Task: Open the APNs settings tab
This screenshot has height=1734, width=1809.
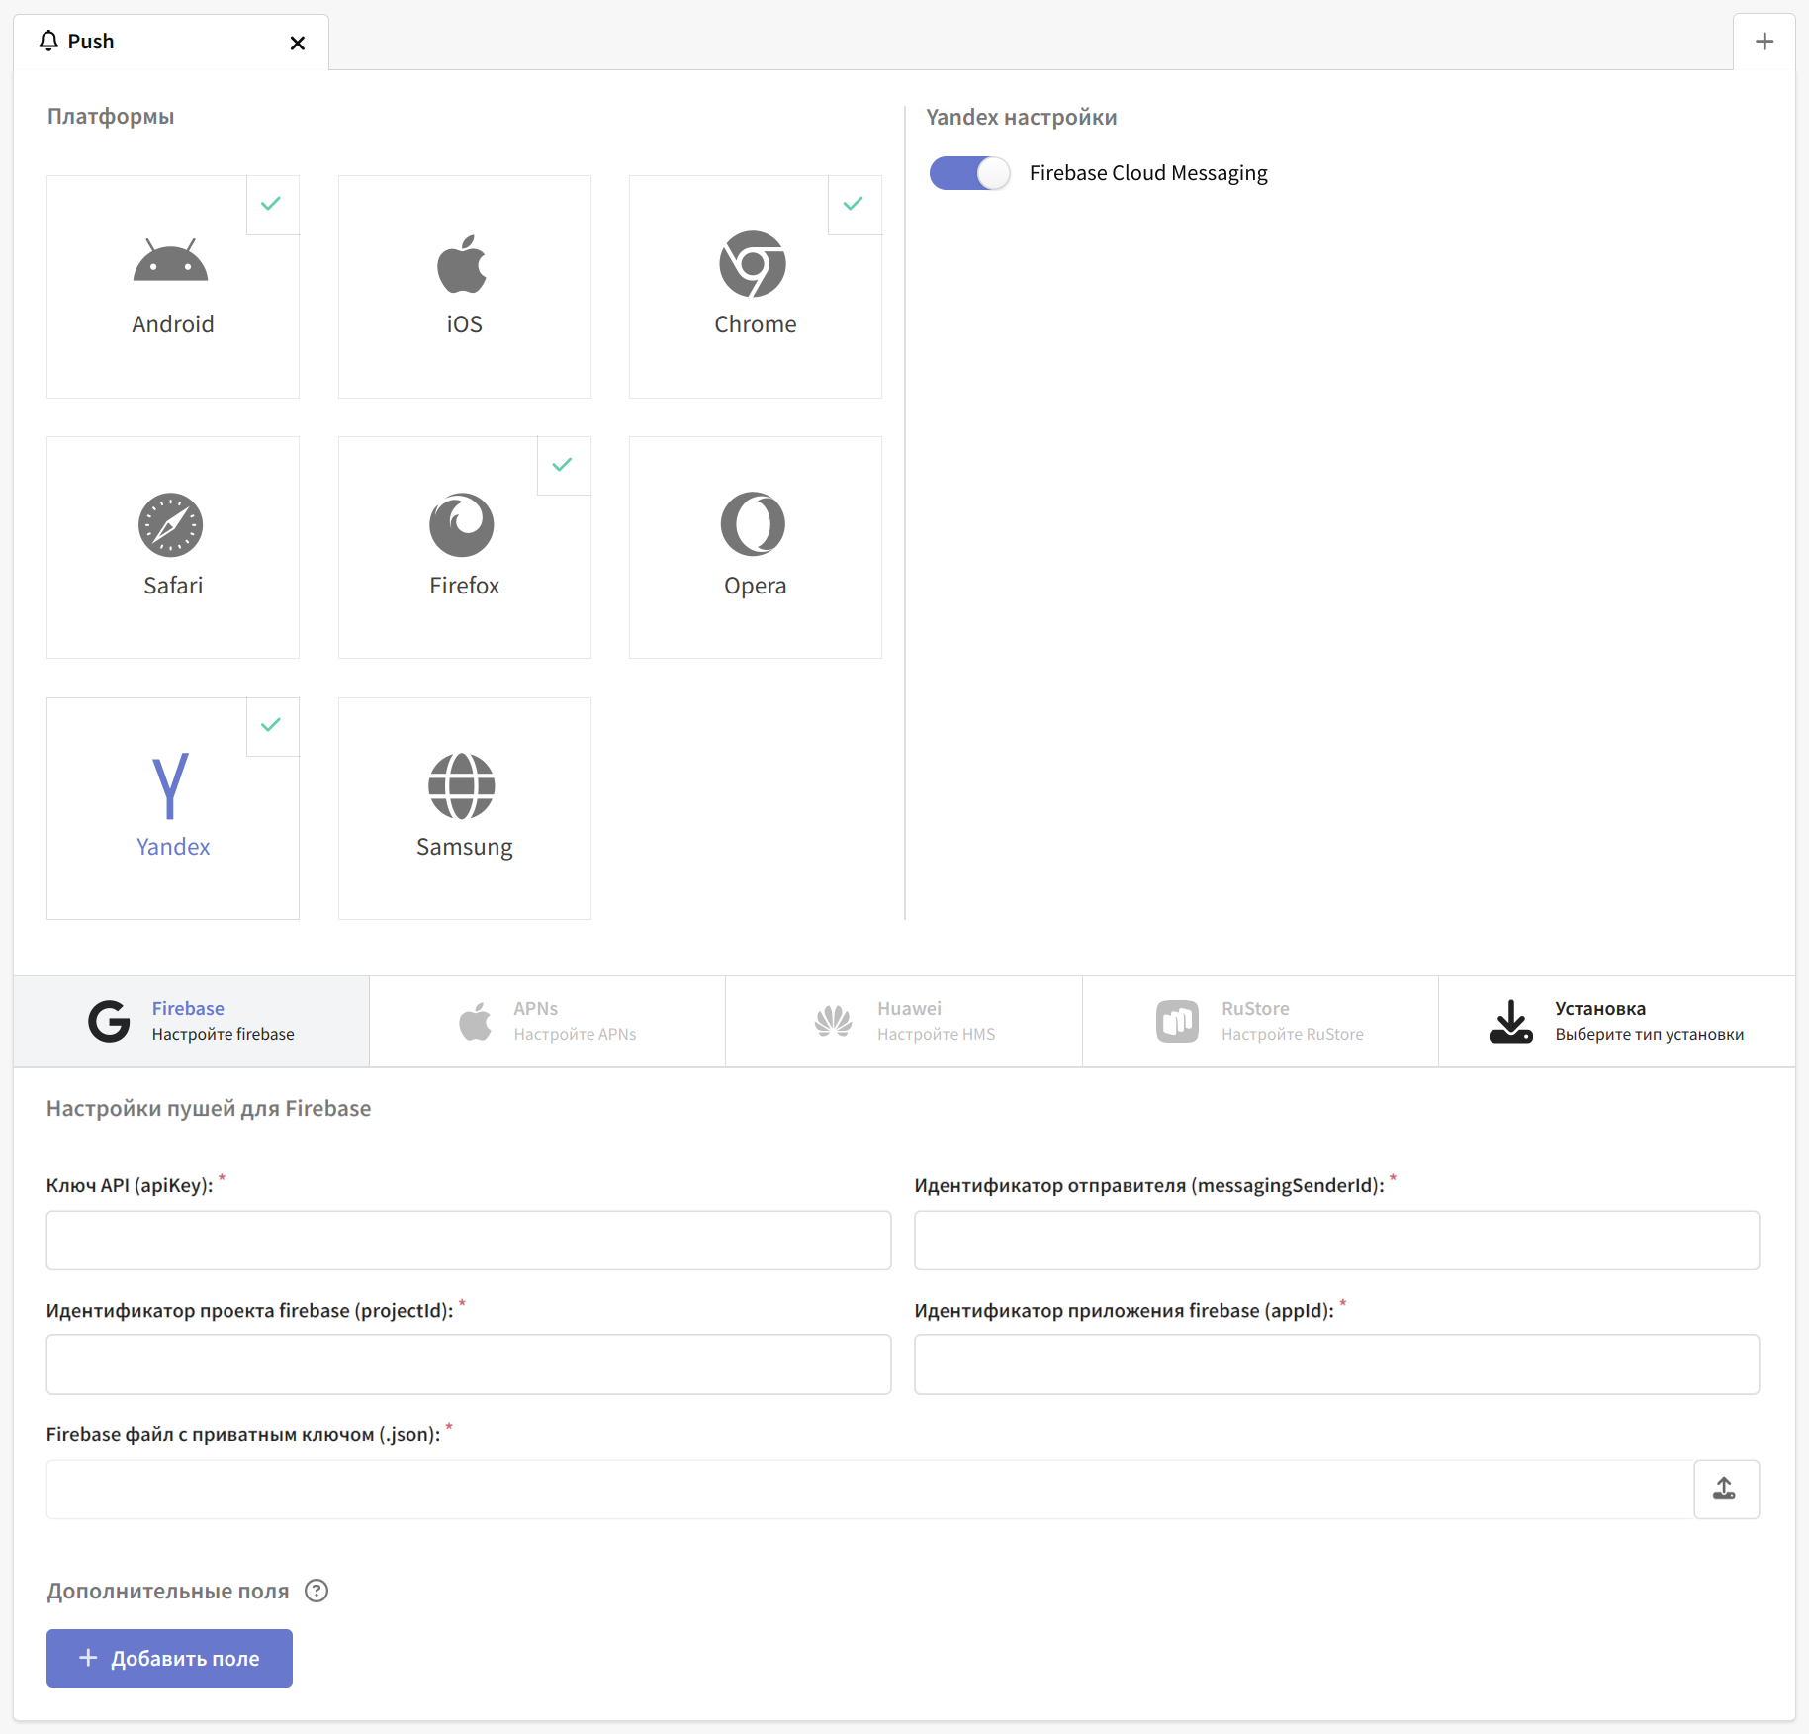Action: (548, 1021)
